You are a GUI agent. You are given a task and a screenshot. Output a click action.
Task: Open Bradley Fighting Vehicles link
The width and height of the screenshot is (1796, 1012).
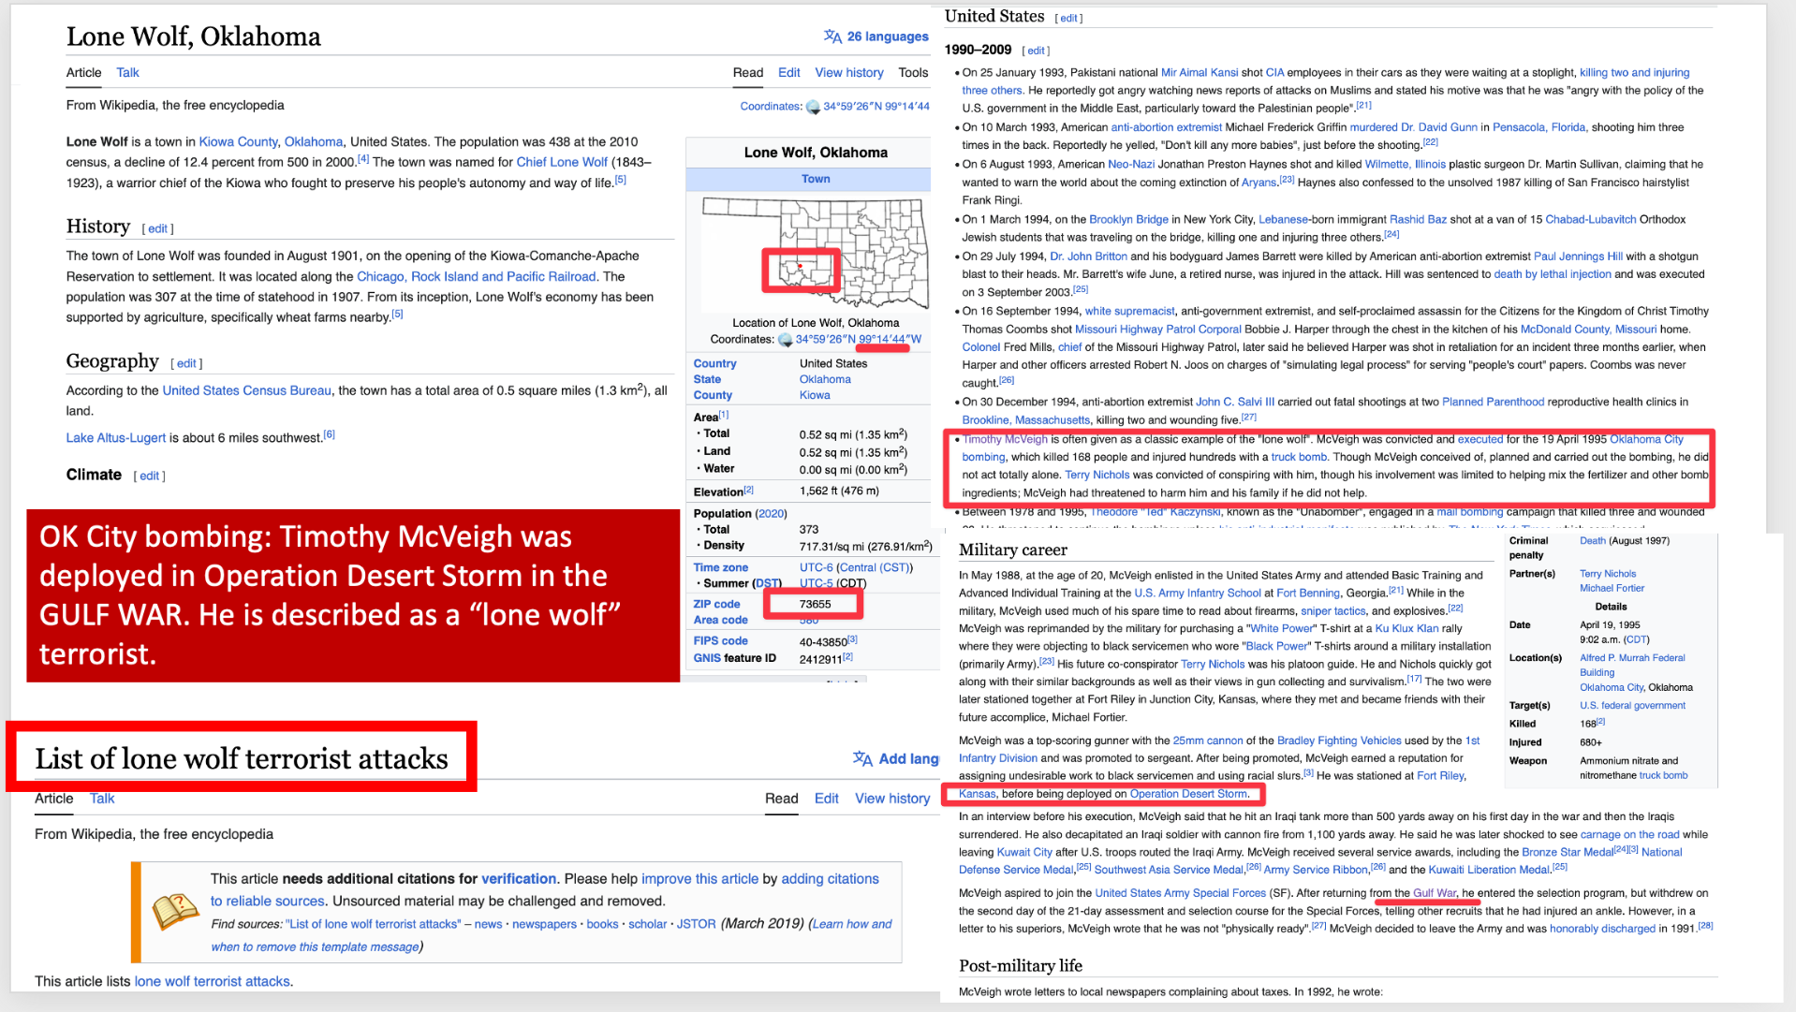(1339, 741)
